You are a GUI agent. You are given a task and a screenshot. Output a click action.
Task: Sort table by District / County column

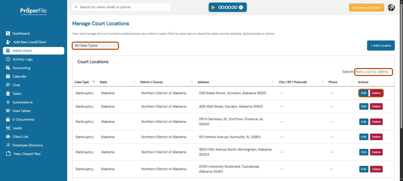pyautogui.click(x=166, y=82)
